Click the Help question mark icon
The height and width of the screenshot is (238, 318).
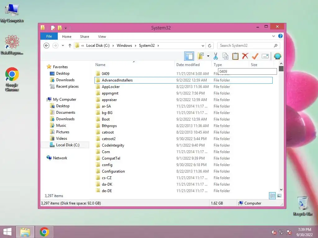pyautogui.click(x=280, y=36)
